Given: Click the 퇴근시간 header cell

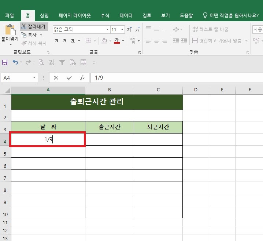Looking at the screenshot, I should (x=158, y=127).
